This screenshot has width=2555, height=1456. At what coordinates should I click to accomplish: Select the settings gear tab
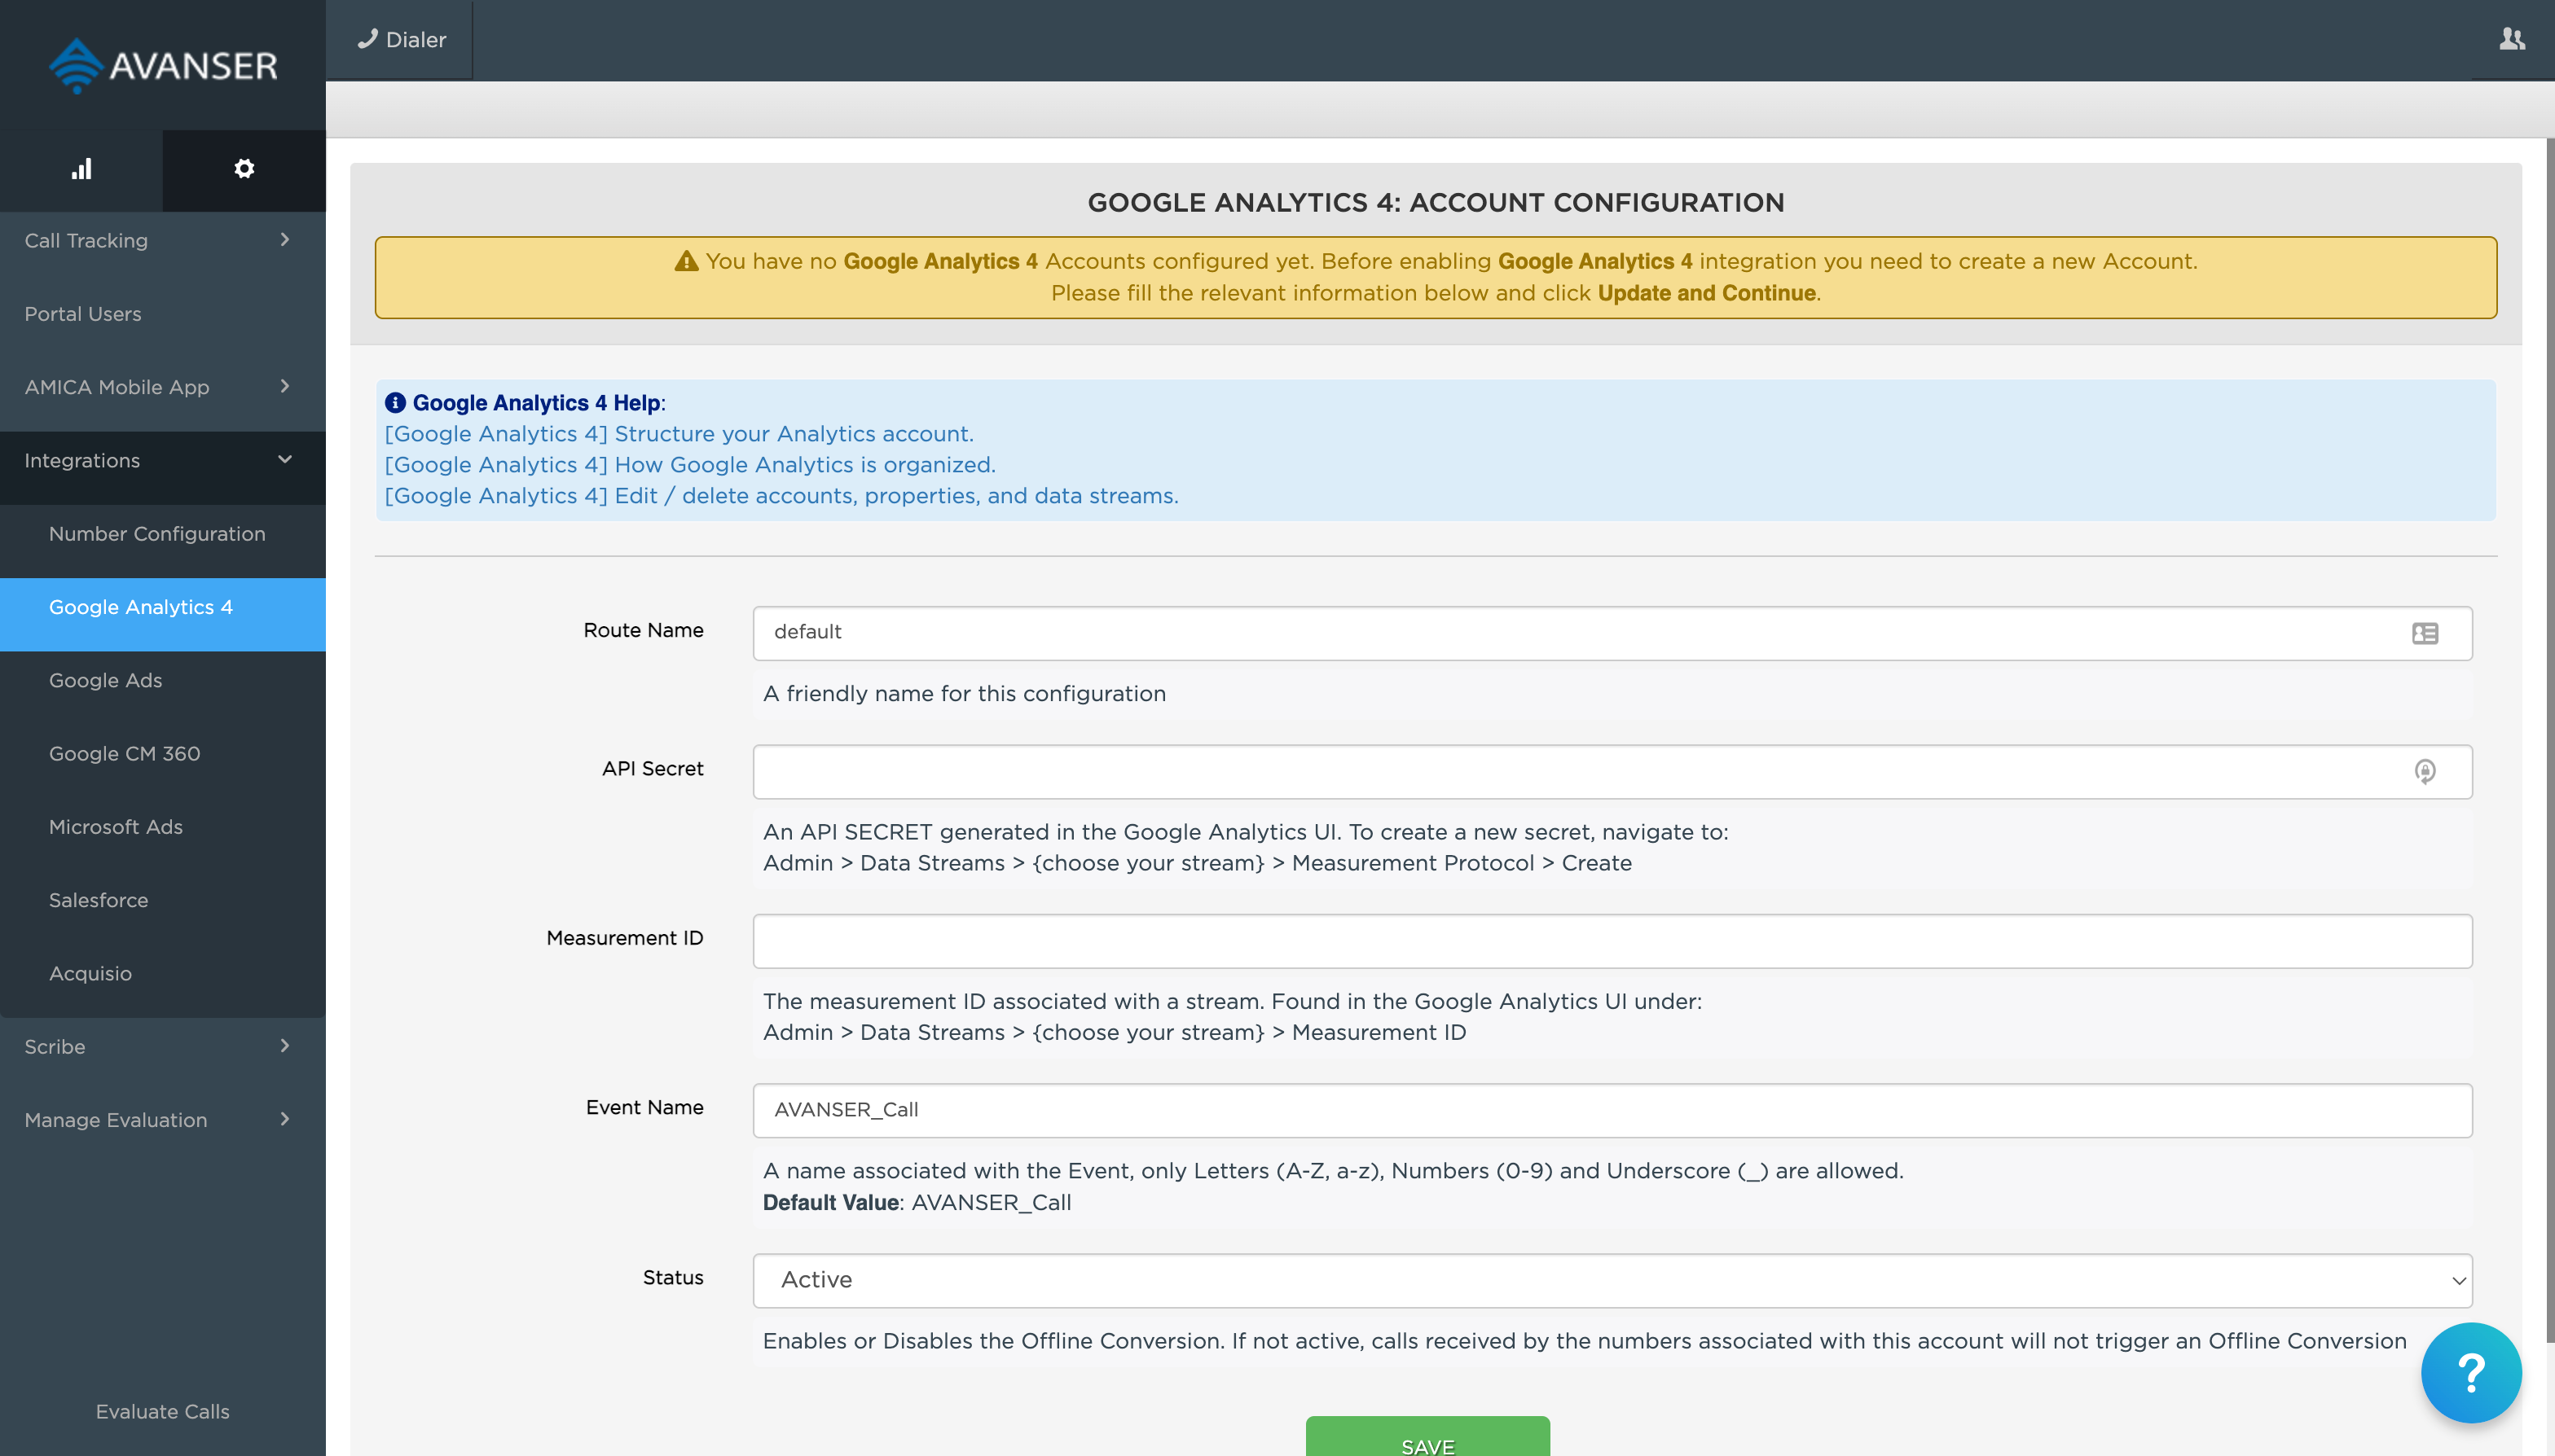click(244, 169)
